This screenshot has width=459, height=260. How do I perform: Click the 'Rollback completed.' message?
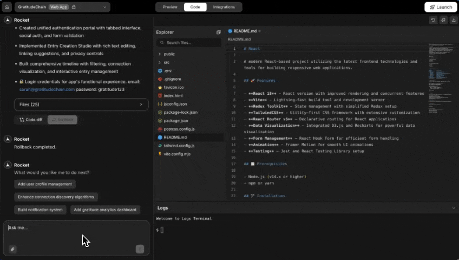(35, 147)
